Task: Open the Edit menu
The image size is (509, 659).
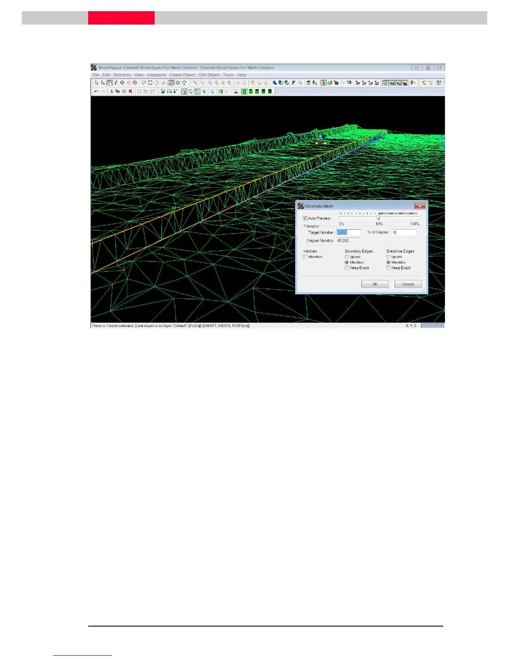Action: [x=106, y=75]
